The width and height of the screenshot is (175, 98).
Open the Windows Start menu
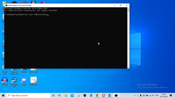coord(3,96)
